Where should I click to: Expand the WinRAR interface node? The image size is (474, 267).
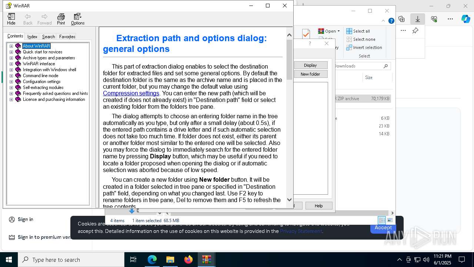point(11,64)
